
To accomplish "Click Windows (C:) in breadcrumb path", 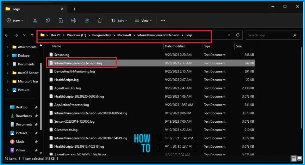I will click(77, 35).
